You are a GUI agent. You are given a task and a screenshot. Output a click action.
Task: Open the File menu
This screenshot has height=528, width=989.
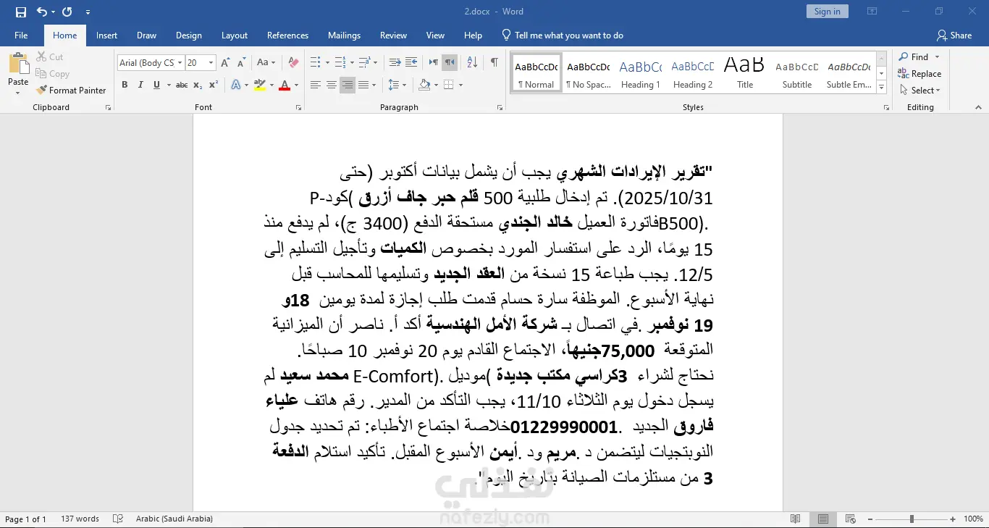click(x=21, y=35)
